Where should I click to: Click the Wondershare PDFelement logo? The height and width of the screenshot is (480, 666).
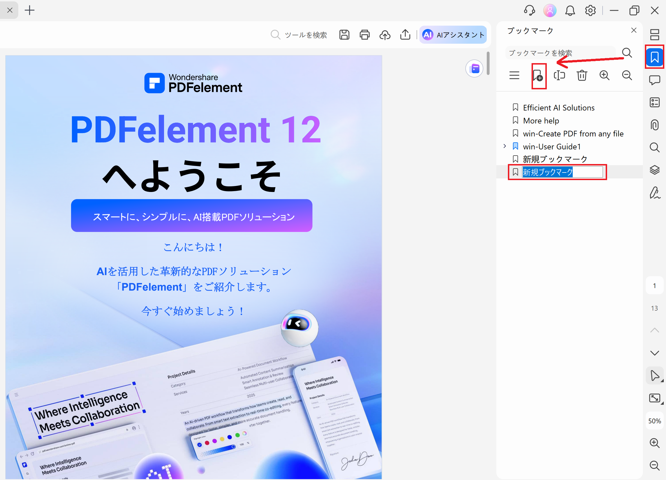click(x=193, y=83)
